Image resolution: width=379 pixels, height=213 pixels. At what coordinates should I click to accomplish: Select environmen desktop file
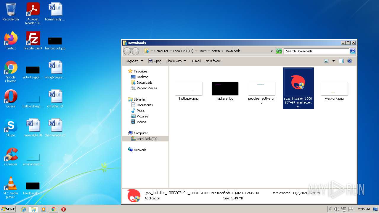33,159
